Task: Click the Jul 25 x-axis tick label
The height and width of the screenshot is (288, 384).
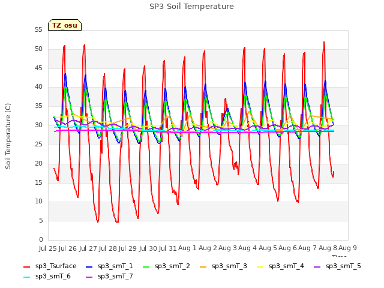Action: point(48,248)
